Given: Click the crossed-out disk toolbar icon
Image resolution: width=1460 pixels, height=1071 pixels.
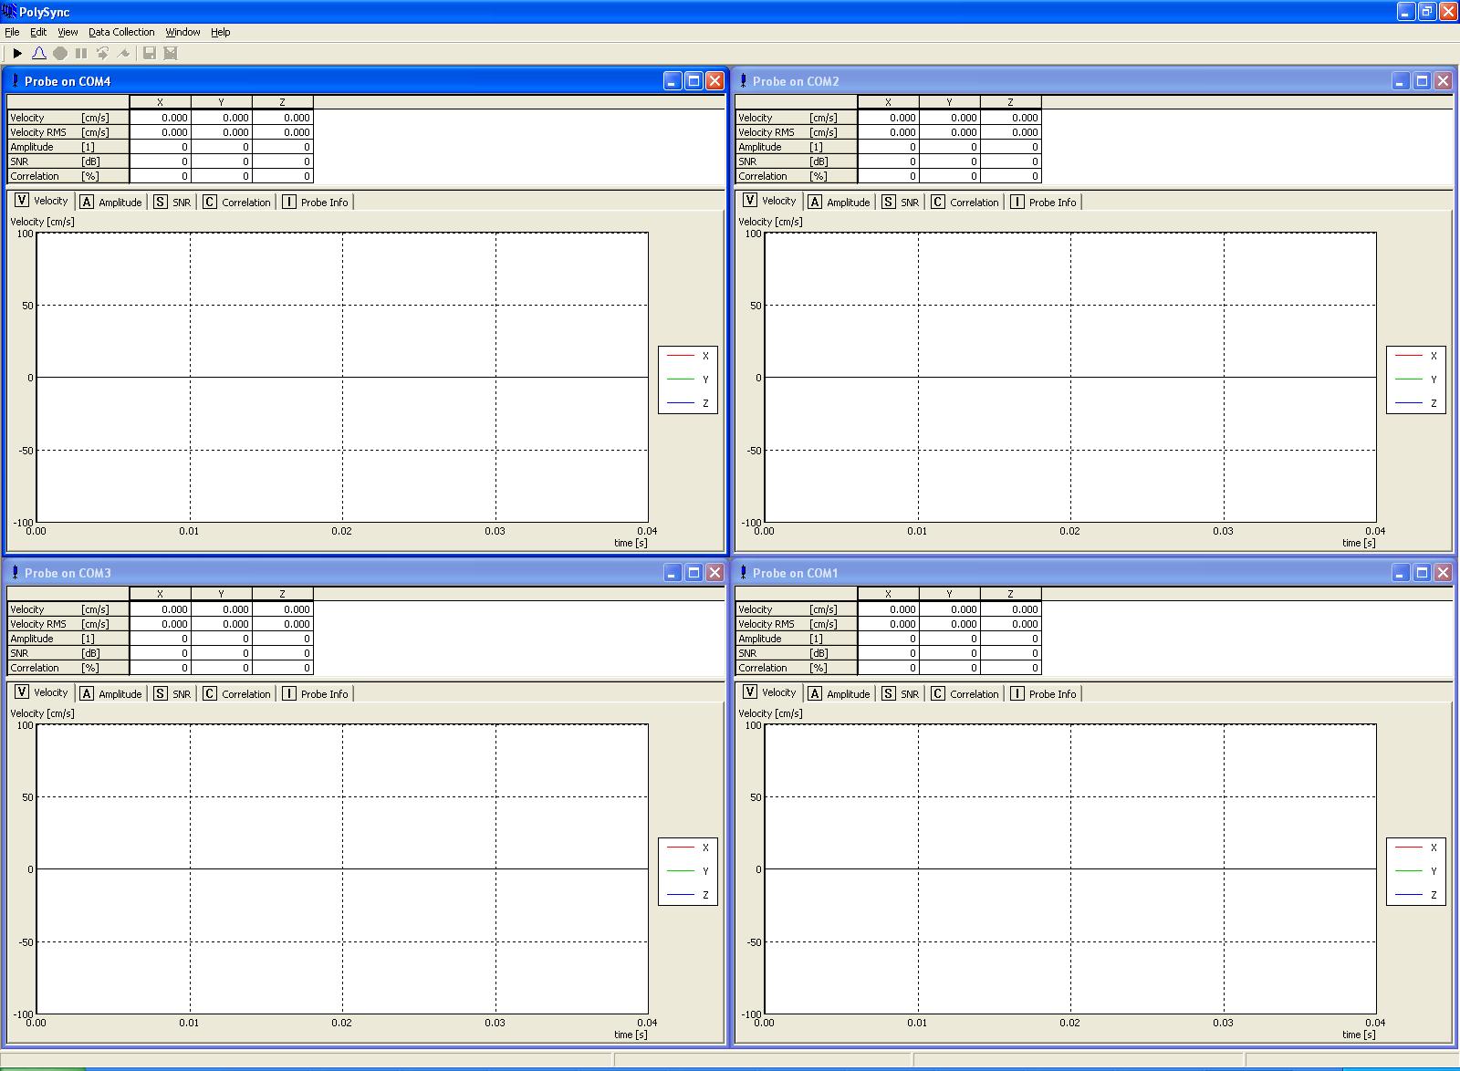Looking at the screenshot, I should [171, 54].
